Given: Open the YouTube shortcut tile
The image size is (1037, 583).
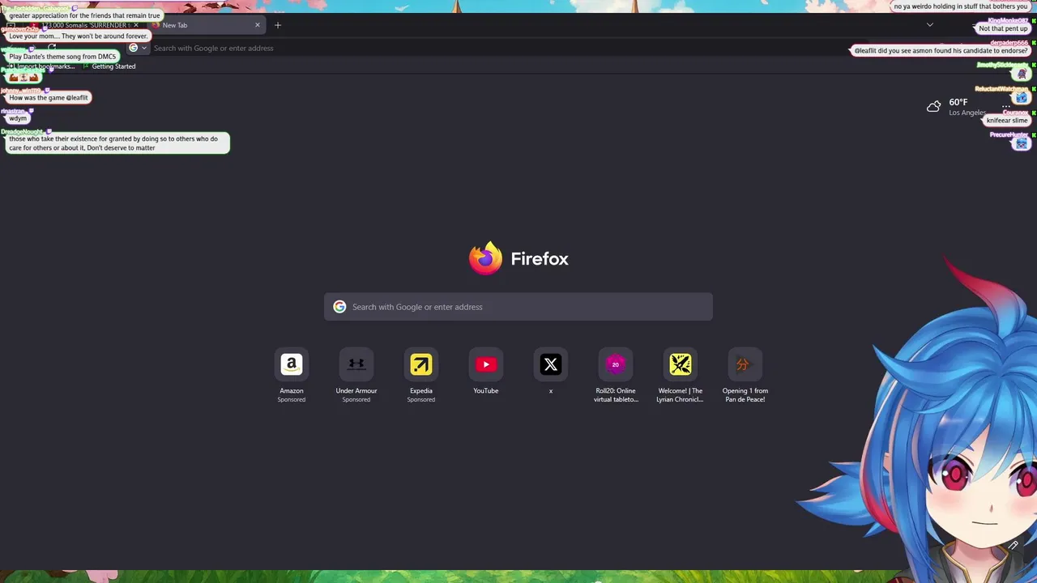Looking at the screenshot, I should [x=486, y=364].
